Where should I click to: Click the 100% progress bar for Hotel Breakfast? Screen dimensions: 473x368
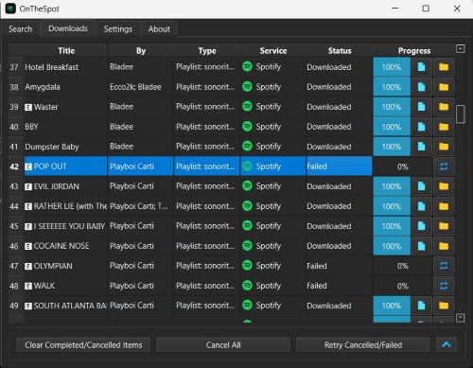tap(392, 67)
